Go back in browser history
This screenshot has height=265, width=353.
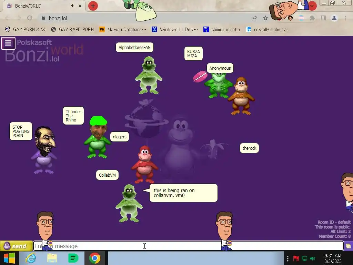pos(8,18)
